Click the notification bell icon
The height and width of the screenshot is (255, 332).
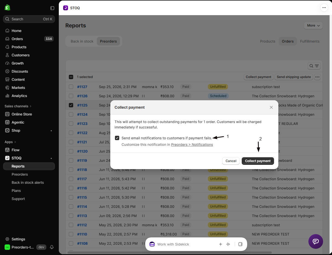pos(52,247)
